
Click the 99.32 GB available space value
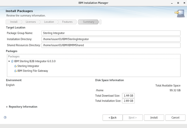[175, 90]
